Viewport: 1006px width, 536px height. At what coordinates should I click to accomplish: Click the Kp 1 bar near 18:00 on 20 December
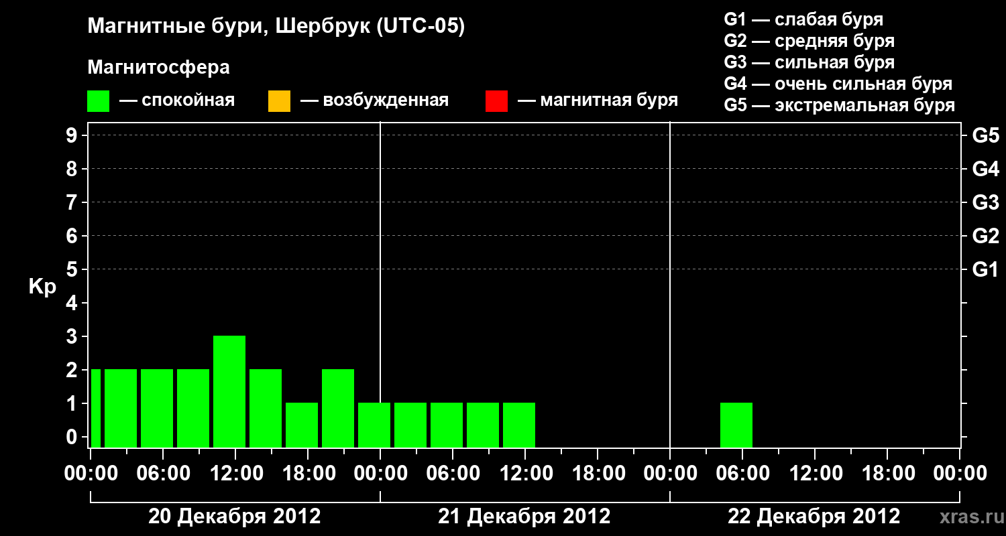(x=302, y=425)
